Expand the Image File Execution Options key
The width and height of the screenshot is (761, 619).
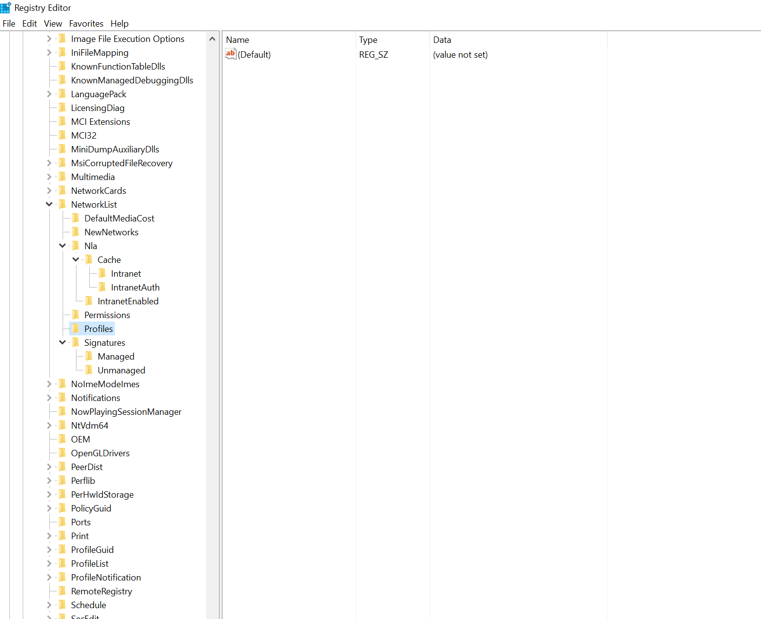(x=49, y=38)
